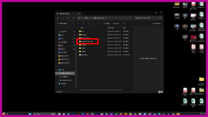Select the 로컬 디스크 (C:) tab
208x117 pixels.
click(68, 14)
